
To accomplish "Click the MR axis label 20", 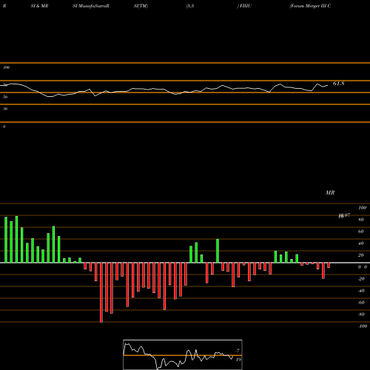I will point(360,255).
